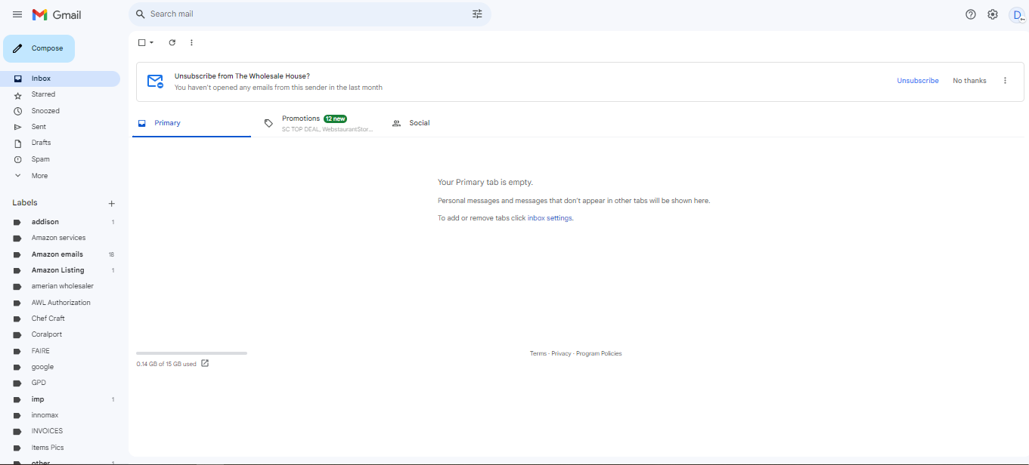This screenshot has height=465, width=1029.
Task: Click the label icon beside addison
Action: click(x=17, y=222)
